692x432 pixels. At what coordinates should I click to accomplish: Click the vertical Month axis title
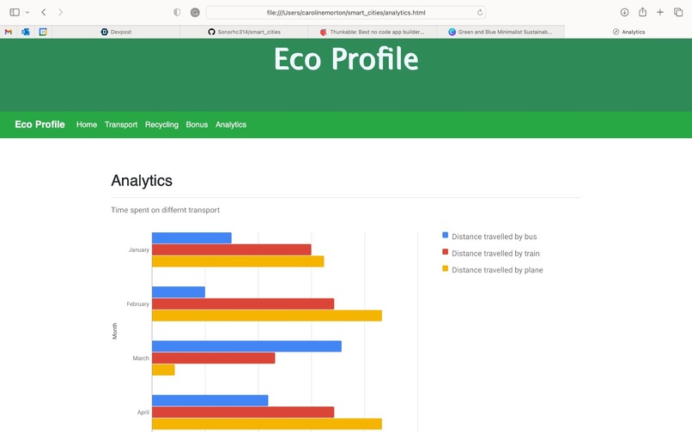click(x=115, y=331)
